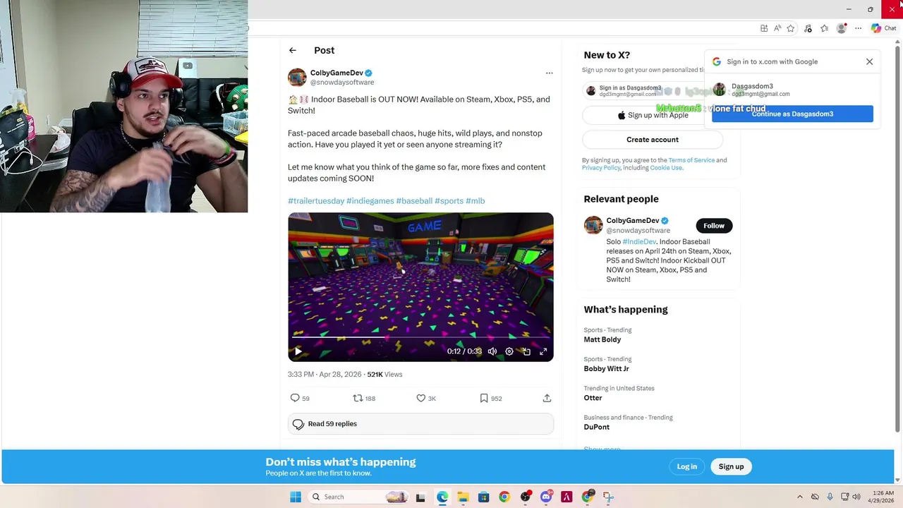Open Task View in taskbar
The width and height of the screenshot is (903, 508).
[x=420, y=497]
